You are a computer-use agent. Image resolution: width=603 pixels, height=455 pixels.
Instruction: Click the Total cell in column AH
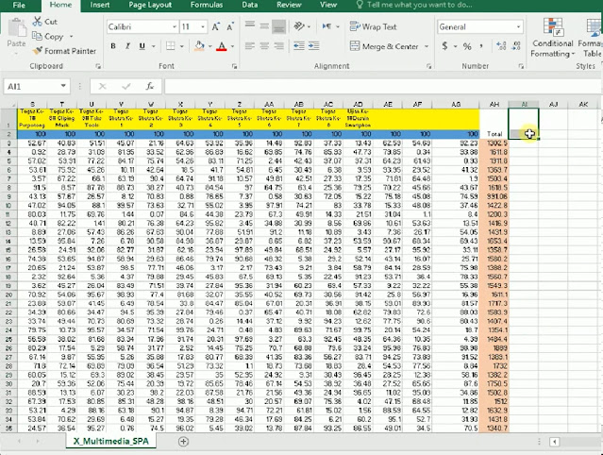[x=494, y=134]
